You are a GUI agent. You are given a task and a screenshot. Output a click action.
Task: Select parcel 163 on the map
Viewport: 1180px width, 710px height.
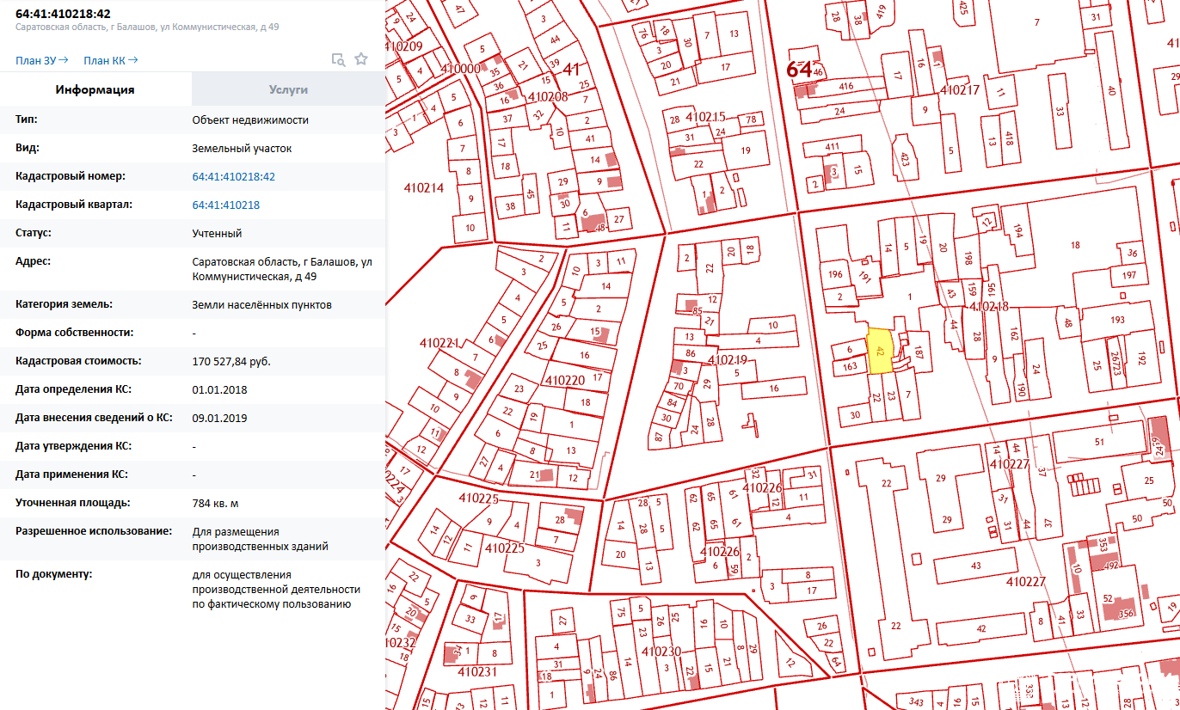click(x=850, y=367)
